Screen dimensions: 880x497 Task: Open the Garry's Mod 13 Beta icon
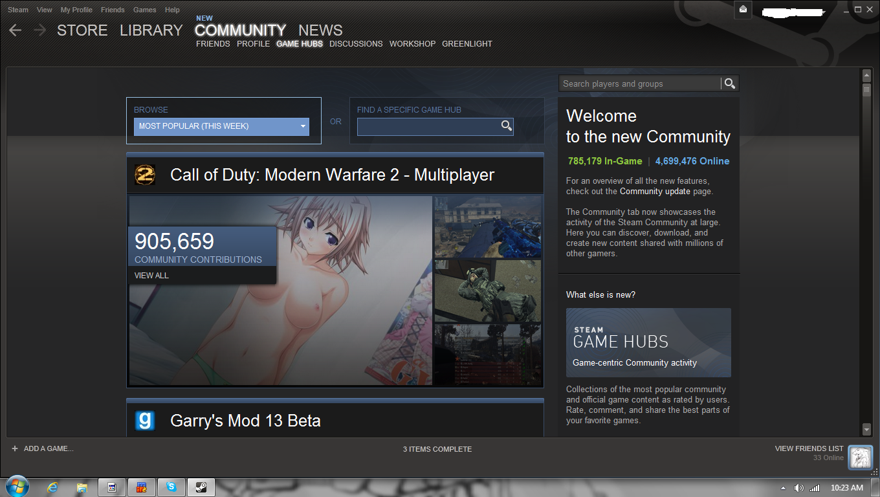pos(145,421)
